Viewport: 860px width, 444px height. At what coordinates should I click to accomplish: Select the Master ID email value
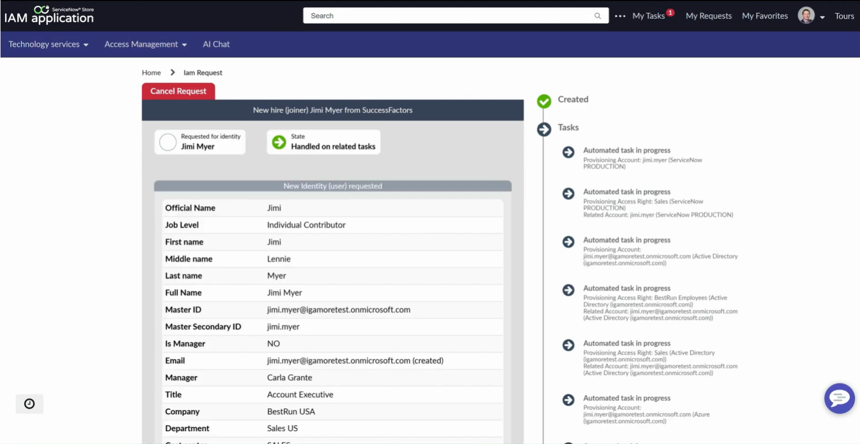pos(339,310)
